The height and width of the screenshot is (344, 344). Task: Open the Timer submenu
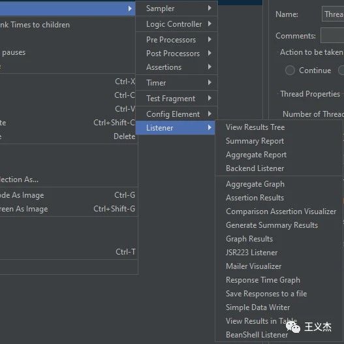pyautogui.click(x=177, y=83)
